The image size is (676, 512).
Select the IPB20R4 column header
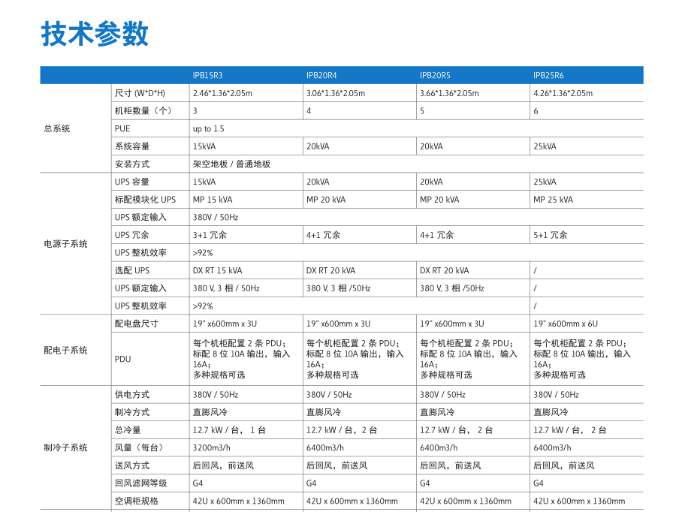point(321,75)
